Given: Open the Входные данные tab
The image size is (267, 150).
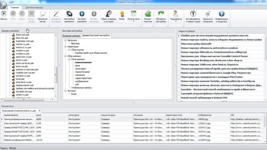Looking at the screenshot, I should click(x=71, y=36).
